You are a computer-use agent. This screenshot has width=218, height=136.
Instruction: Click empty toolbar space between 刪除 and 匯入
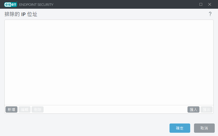(115, 110)
